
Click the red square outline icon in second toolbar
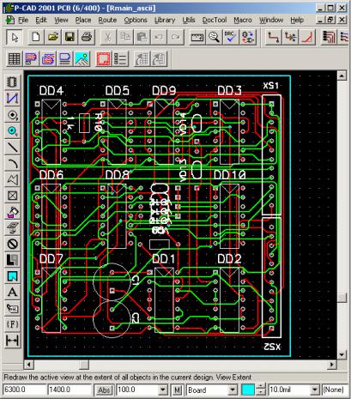103,59
